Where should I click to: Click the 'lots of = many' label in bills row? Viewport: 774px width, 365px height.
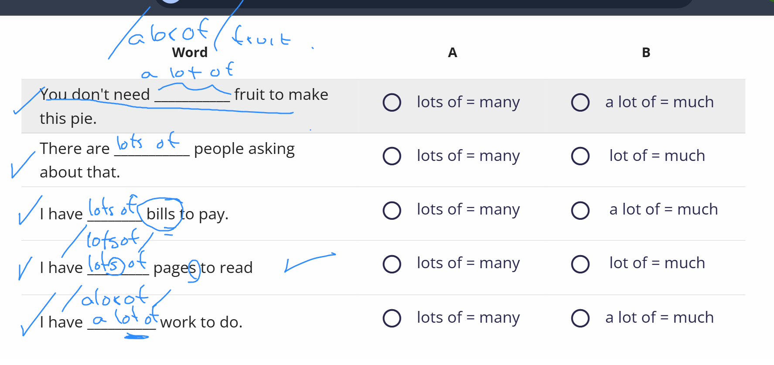pos(468,210)
